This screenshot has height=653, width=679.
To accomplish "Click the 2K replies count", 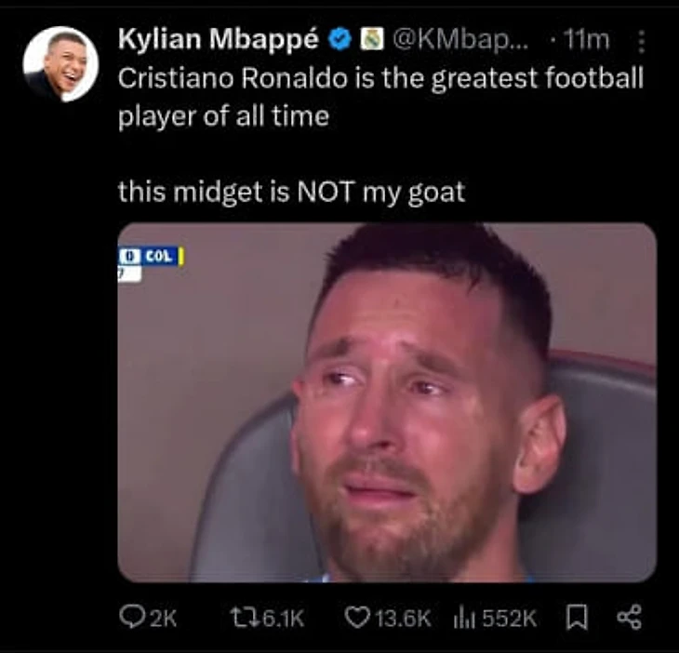I will point(163,618).
